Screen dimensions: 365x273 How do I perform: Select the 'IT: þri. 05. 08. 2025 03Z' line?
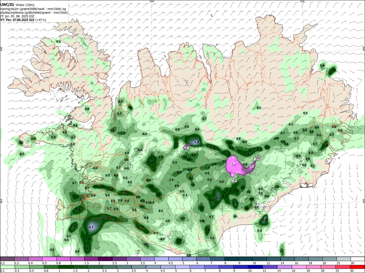(x=17, y=16)
